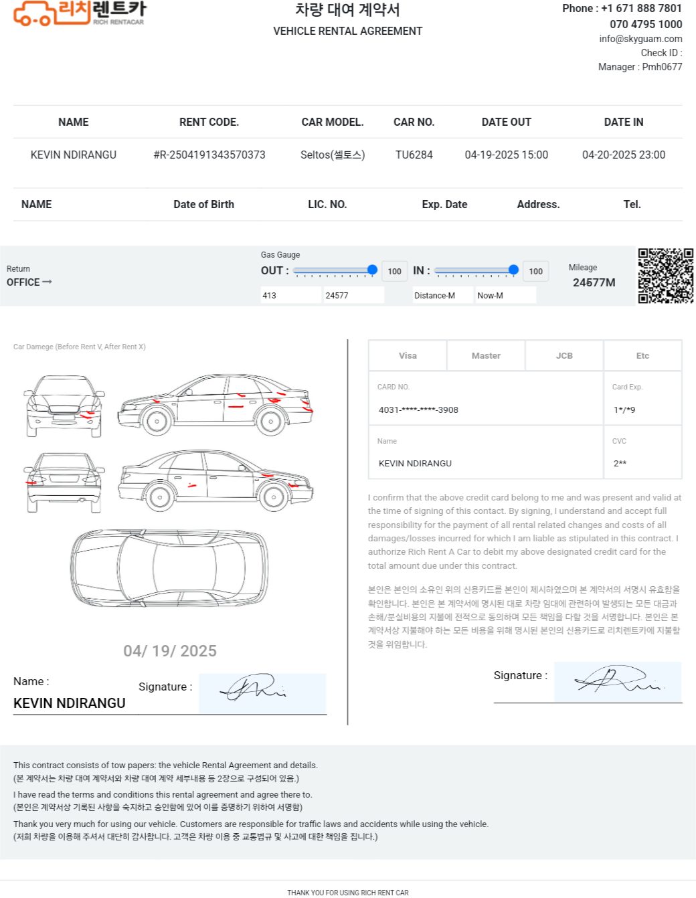Screen dimensions: 696x898
Task: Click the Exp. Date header
Action: point(445,204)
